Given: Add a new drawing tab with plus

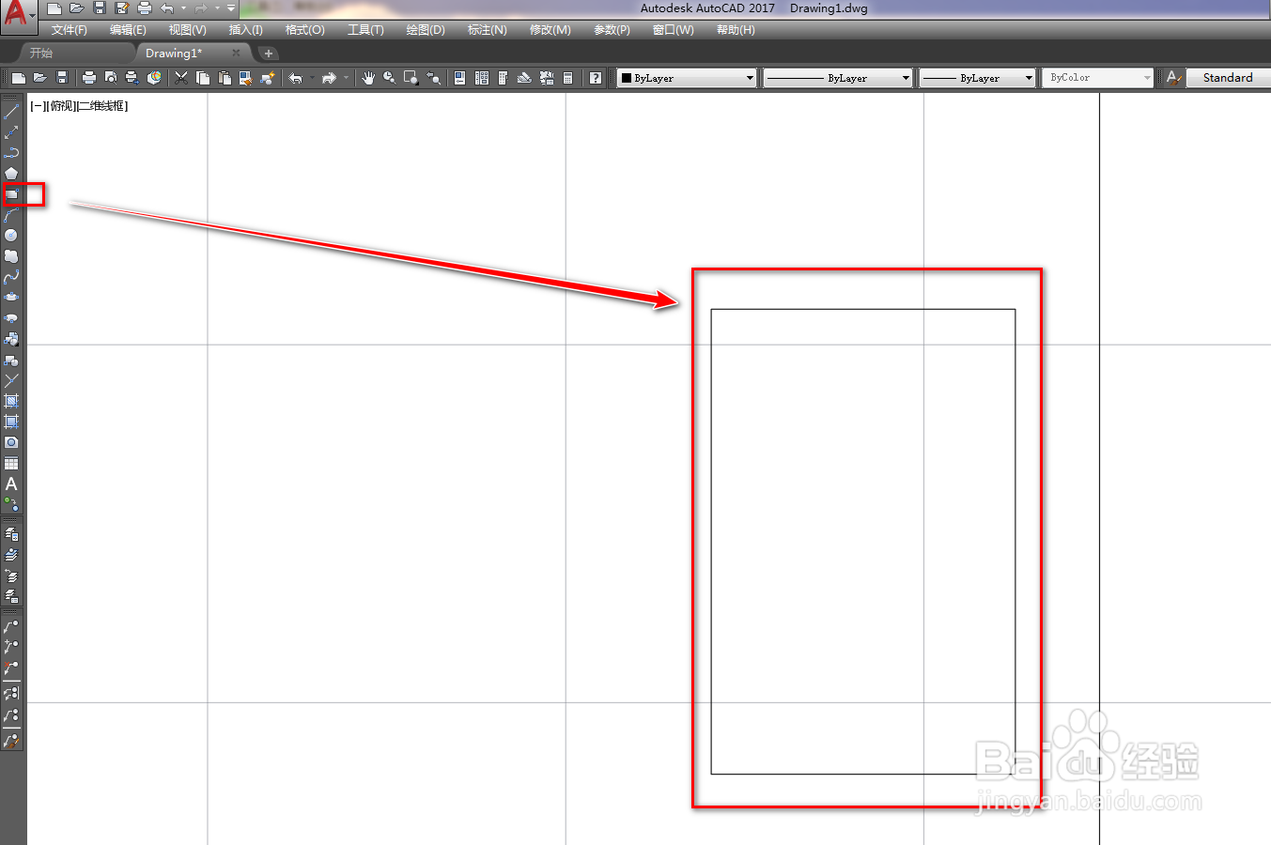Looking at the screenshot, I should pos(269,54).
